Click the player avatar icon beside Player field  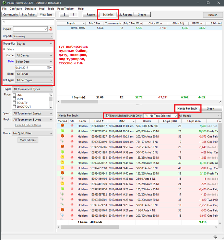(51, 29)
